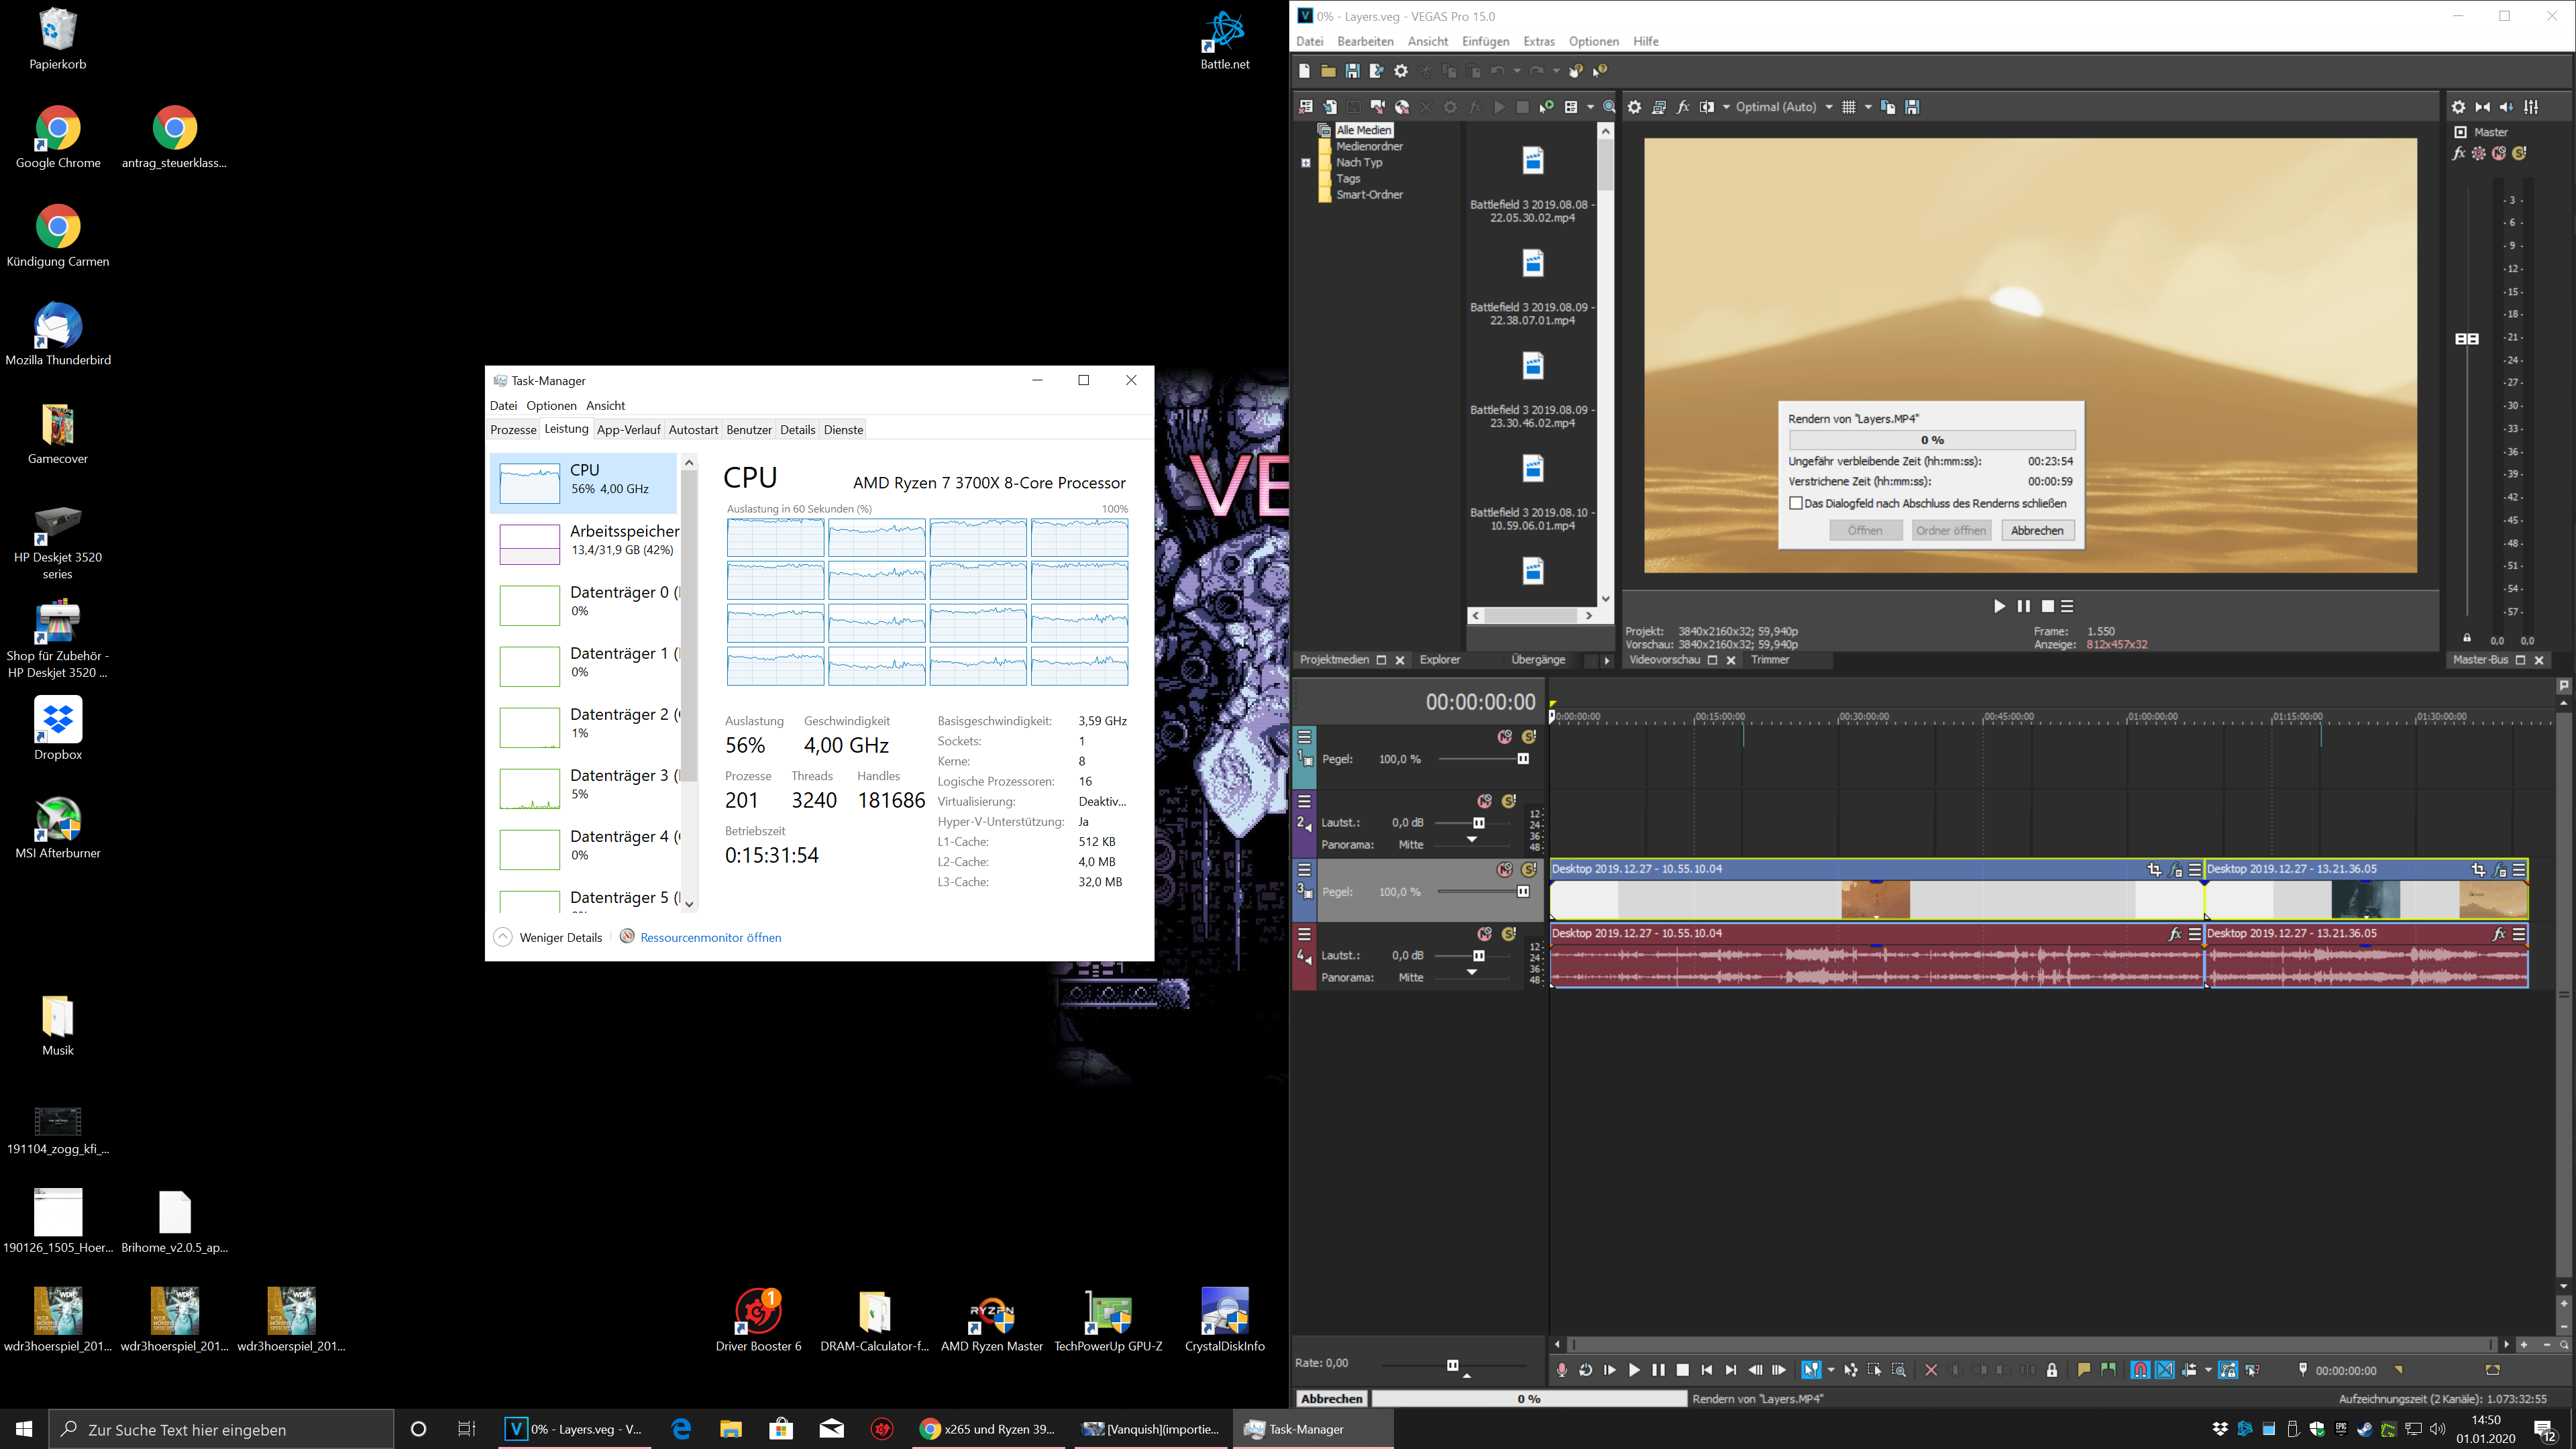Image resolution: width=2576 pixels, height=1449 pixels.
Task: Switch to the Prozesse tab in Task-Manager
Action: tap(513, 430)
